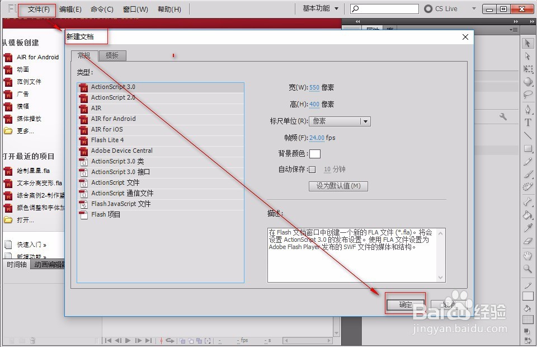Select the Text tool
537x347 pixels.
click(527, 122)
